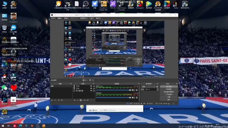The image size is (228, 128).
Task: Toggle lock of 显示器采集 source
Action: tap(94, 91)
